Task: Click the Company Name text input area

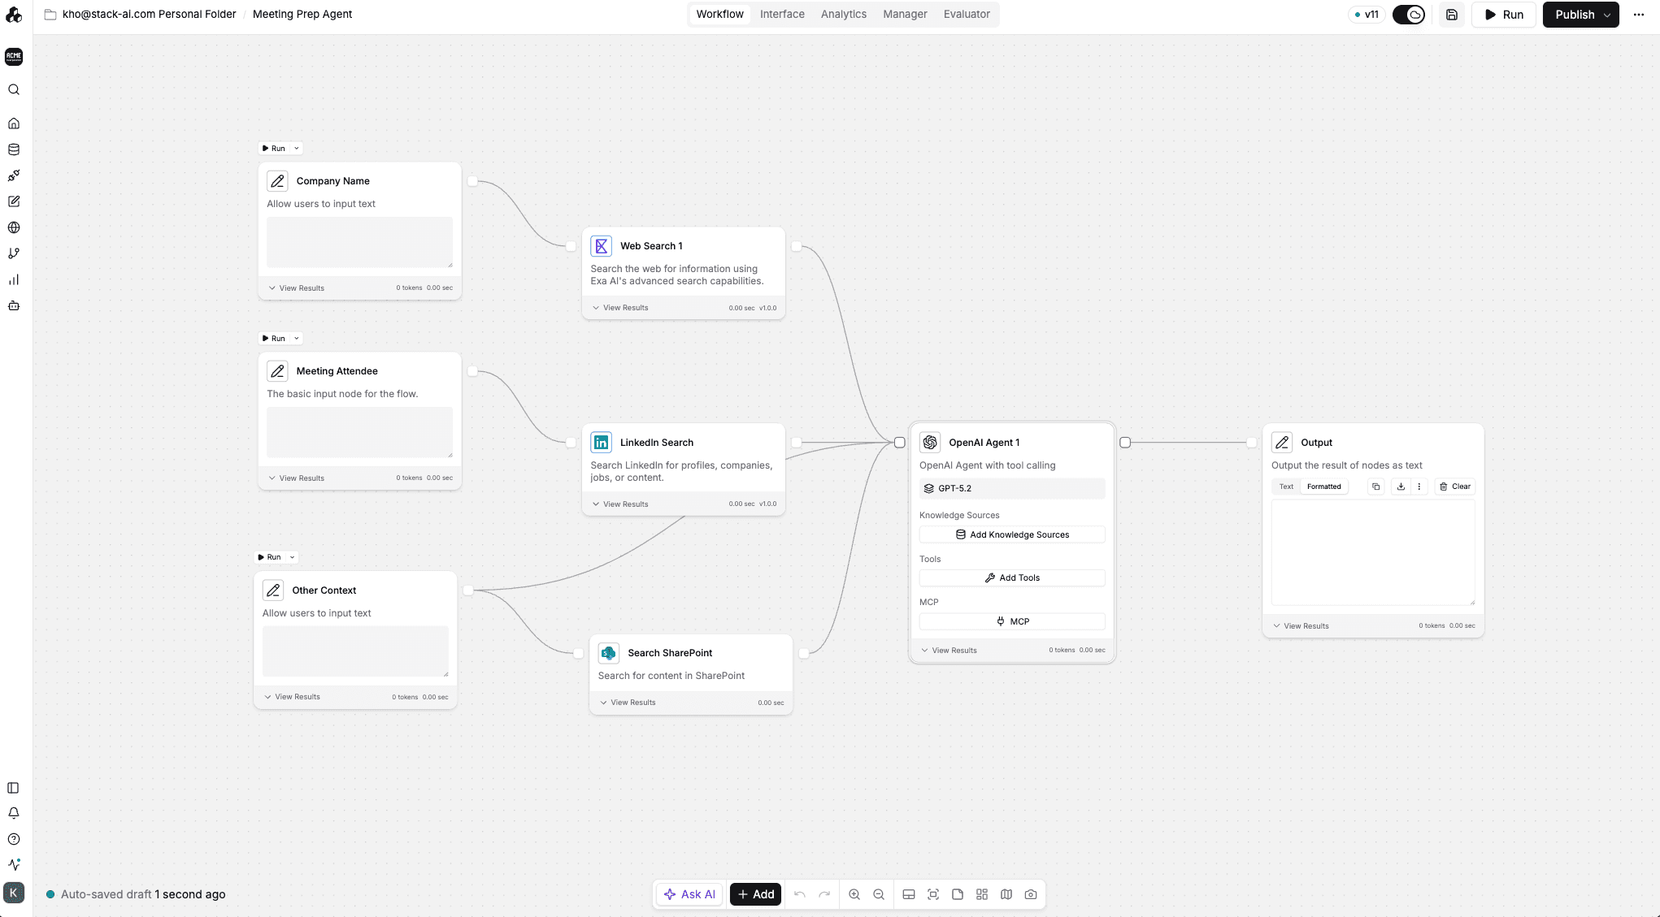Action: pyautogui.click(x=359, y=241)
